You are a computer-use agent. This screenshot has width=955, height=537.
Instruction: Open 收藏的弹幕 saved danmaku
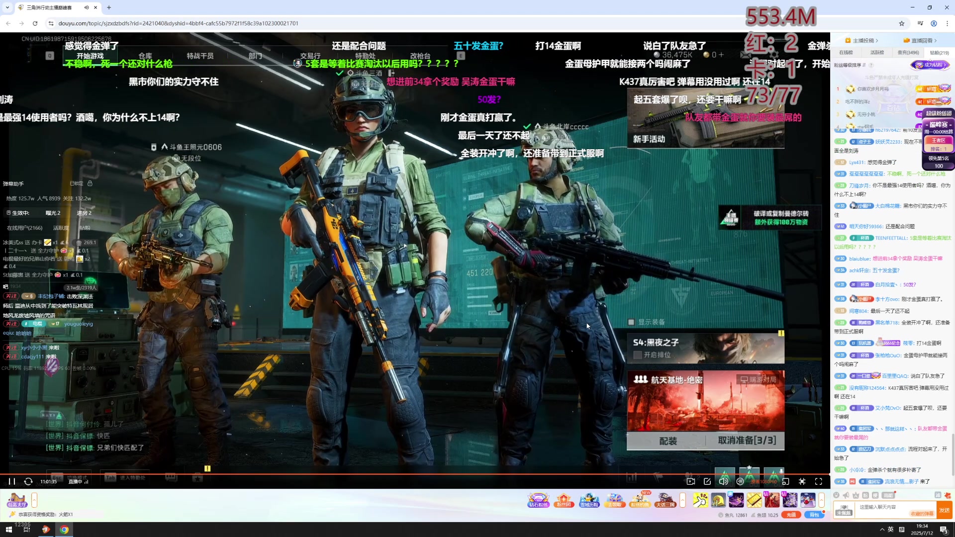click(922, 514)
